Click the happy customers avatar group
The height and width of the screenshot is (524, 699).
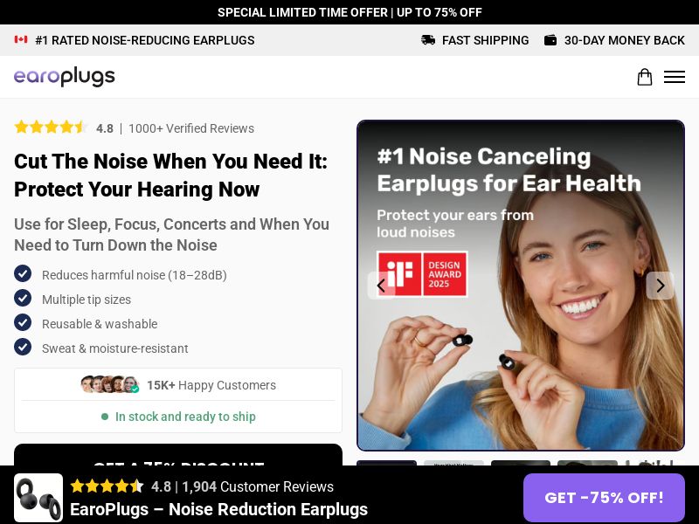click(x=110, y=384)
